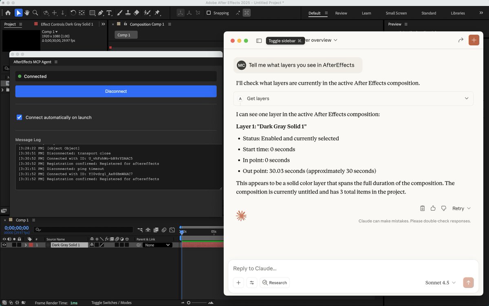Select the Pan Behind anchor point tool

pos(82,13)
